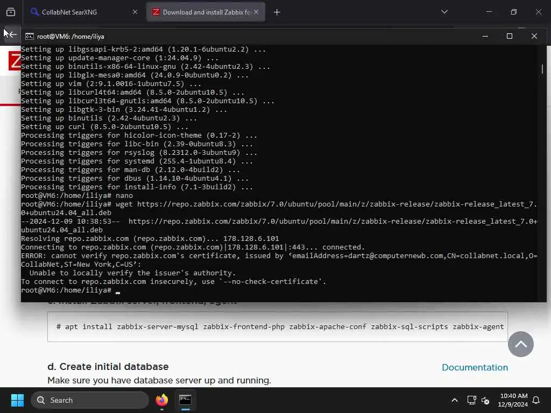Click 'Processing triggers for install-info' line
Image resolution: width=551 pixels, height=413 pixels.
point(137,187)
